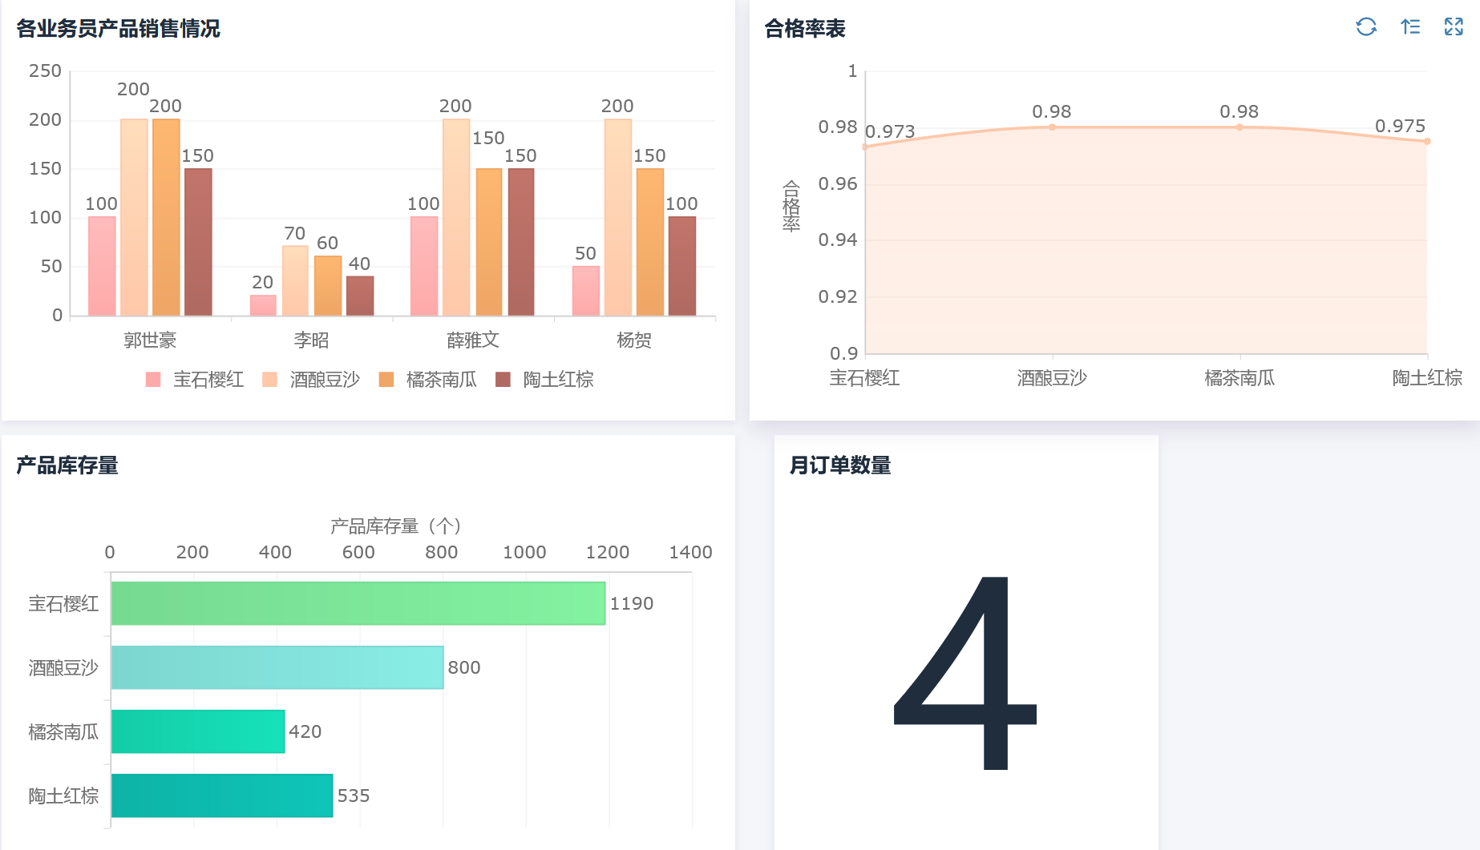Click the large number 4 in 月订单数量
Image resolution: width=1480 pixels, height=850 pixels.
(965, 673)
